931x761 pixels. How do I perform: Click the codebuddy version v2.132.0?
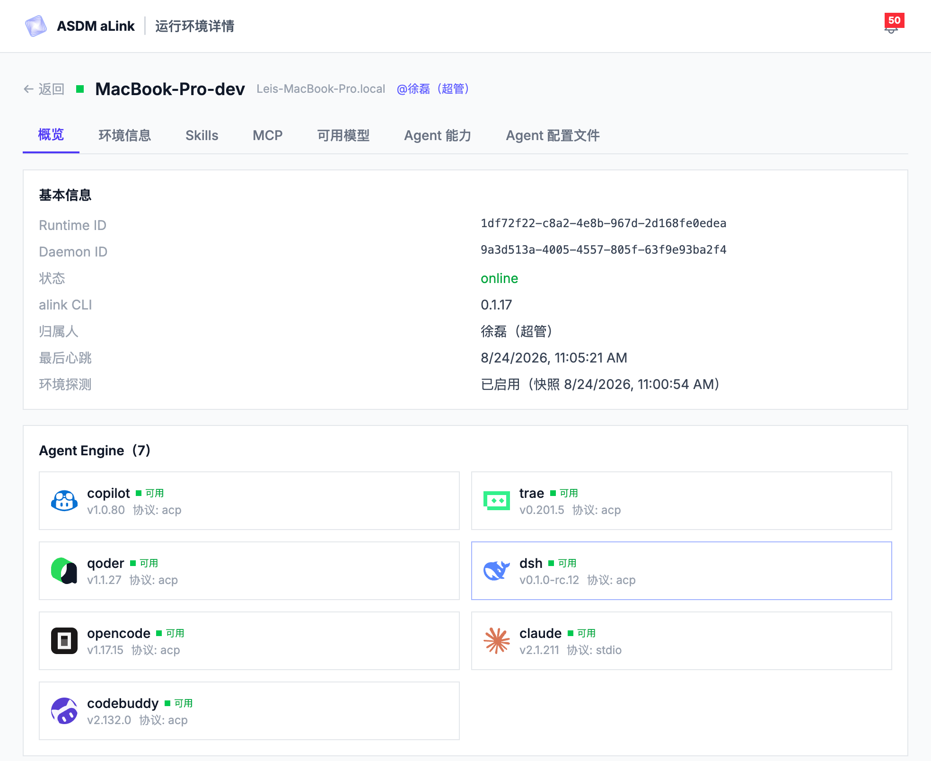pyautogui.click(x=109, y=720)
